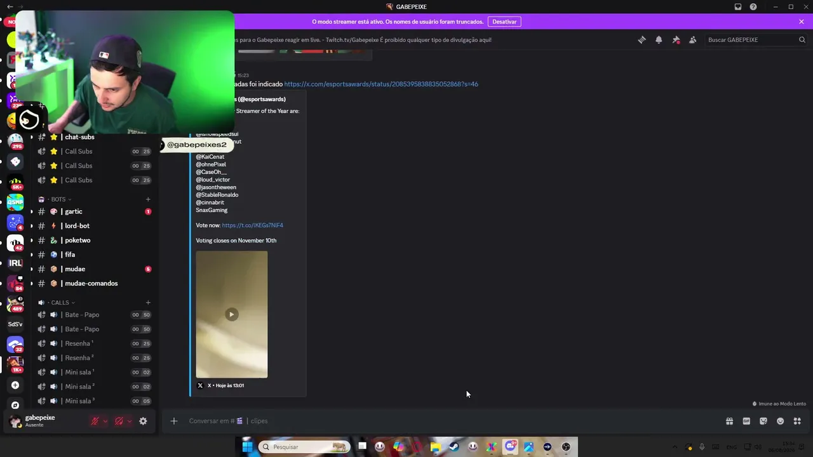Open the Vote now t.co link
Viewport: 813px width, 457px height.
[x=252, y=225]
